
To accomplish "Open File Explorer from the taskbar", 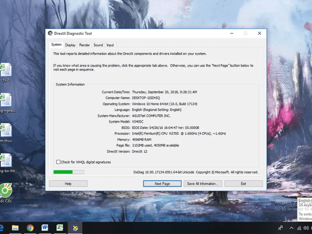I will [15, 228].
